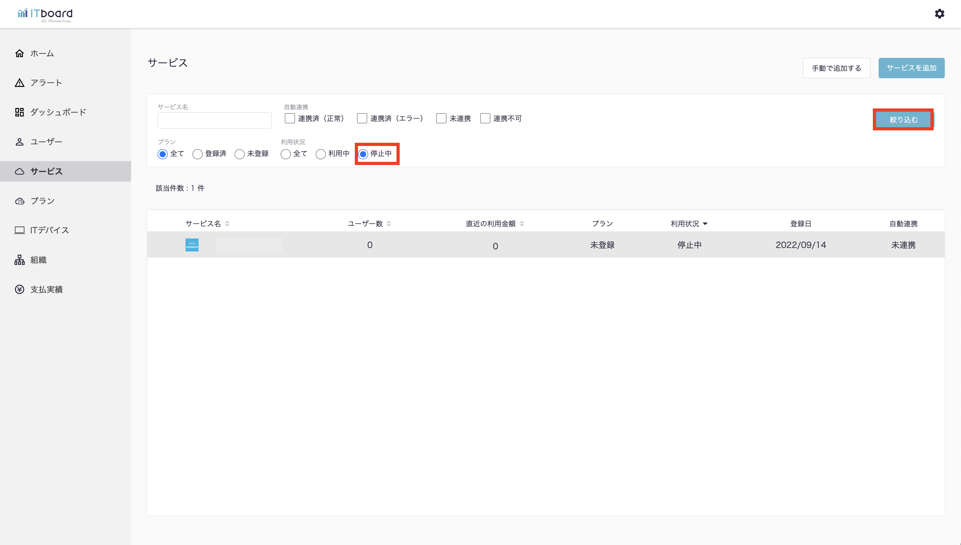Sort by サービス名 column arrows

coord(227,224)
